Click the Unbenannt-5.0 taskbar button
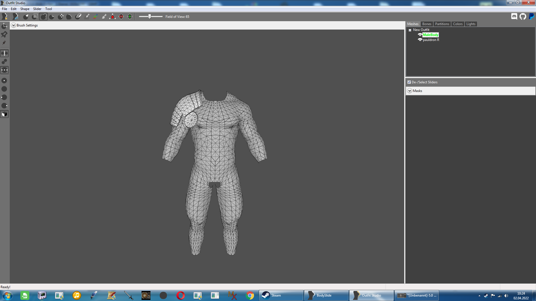Screen dimensions: 536x301 (x=417, y=295)
